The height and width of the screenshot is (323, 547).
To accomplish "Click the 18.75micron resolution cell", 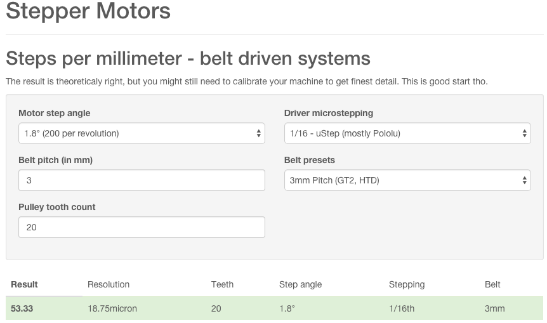I will (112, 308).
